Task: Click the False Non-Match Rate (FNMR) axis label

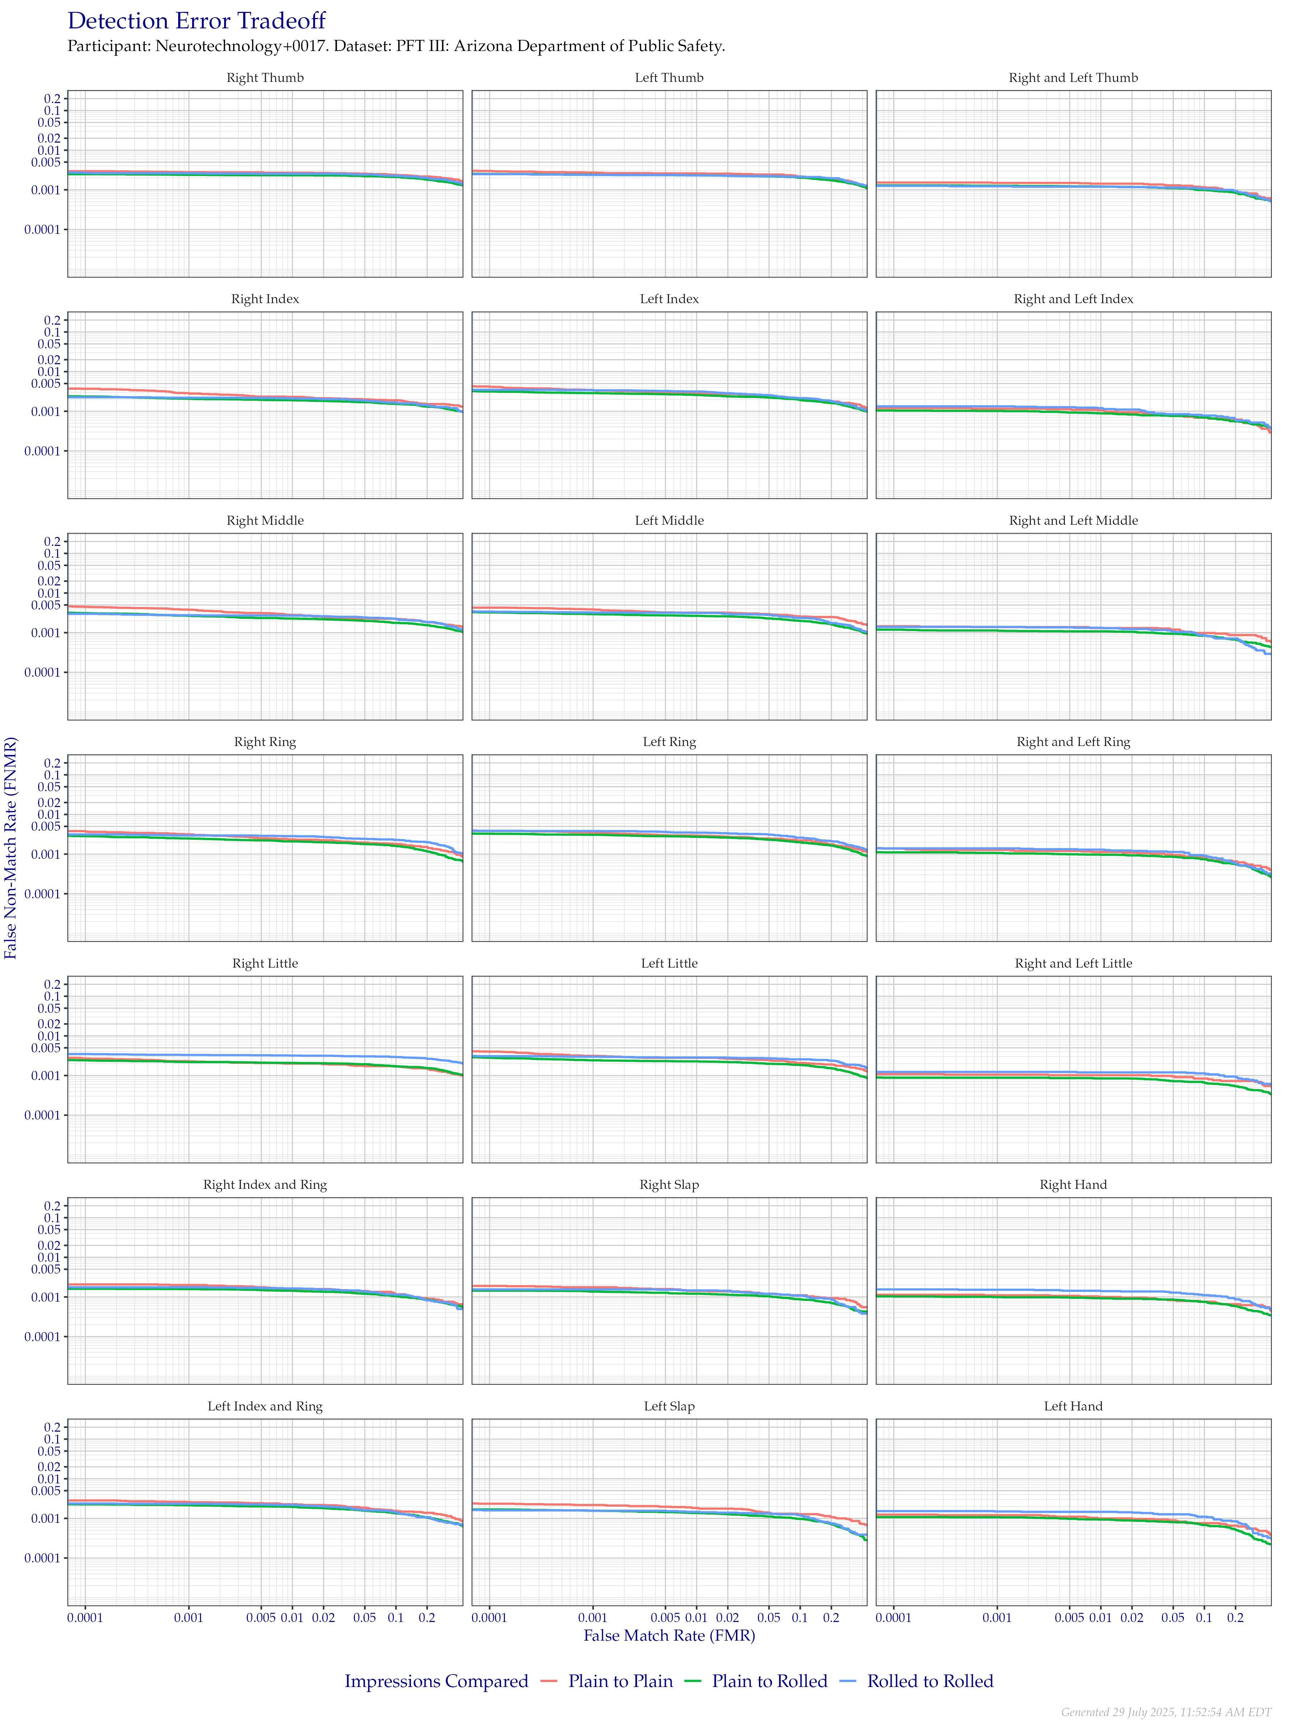Action: pos(11,848)
